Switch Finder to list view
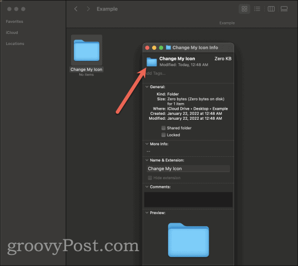Viewport: 298px width, 266px height. (257, 9)
